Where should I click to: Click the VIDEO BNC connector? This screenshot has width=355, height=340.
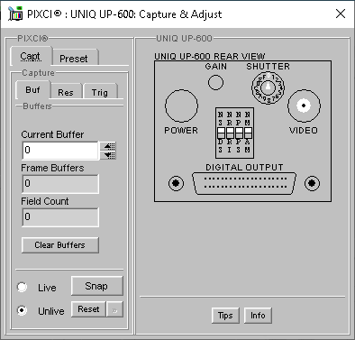[x=304, y=106]
